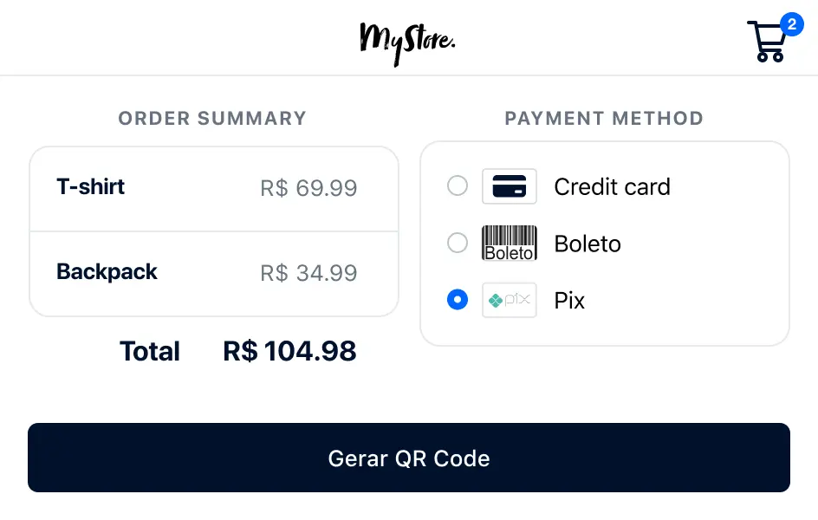
Task: Select the Credit card radio button
Action: (457, 186)
